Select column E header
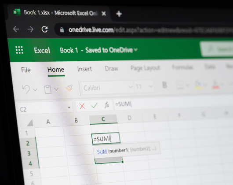This screenshot has height=185, width=233. tap(155, 117)
